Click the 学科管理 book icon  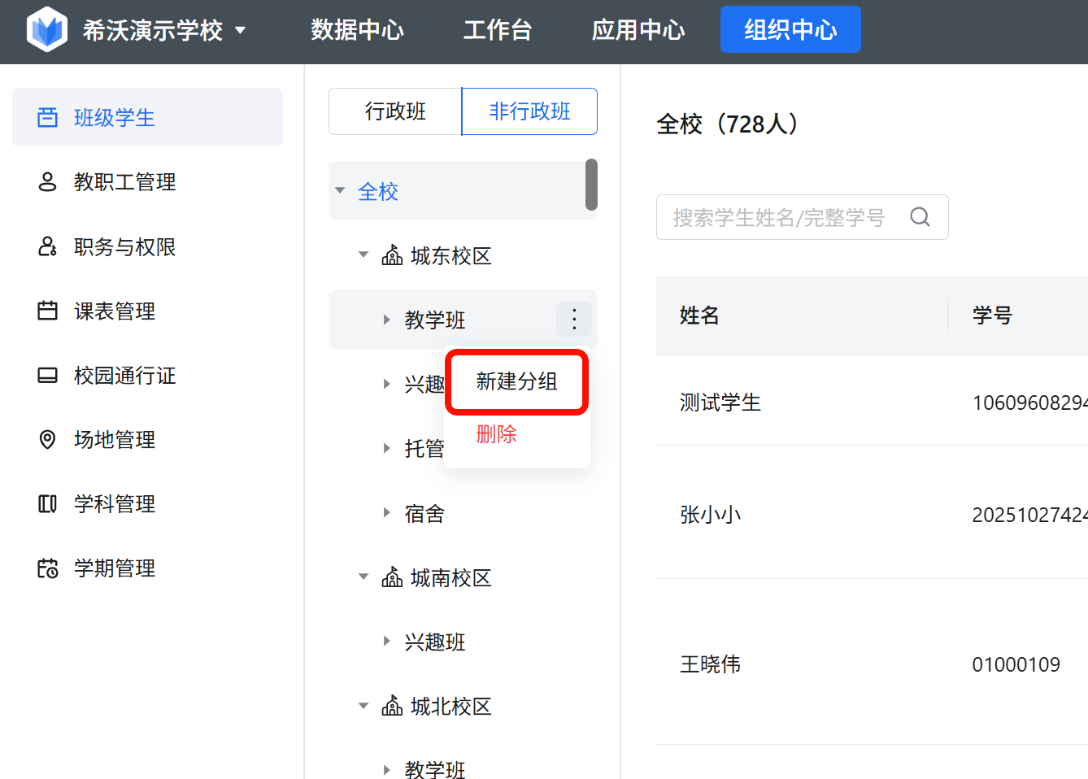[48, 504]
